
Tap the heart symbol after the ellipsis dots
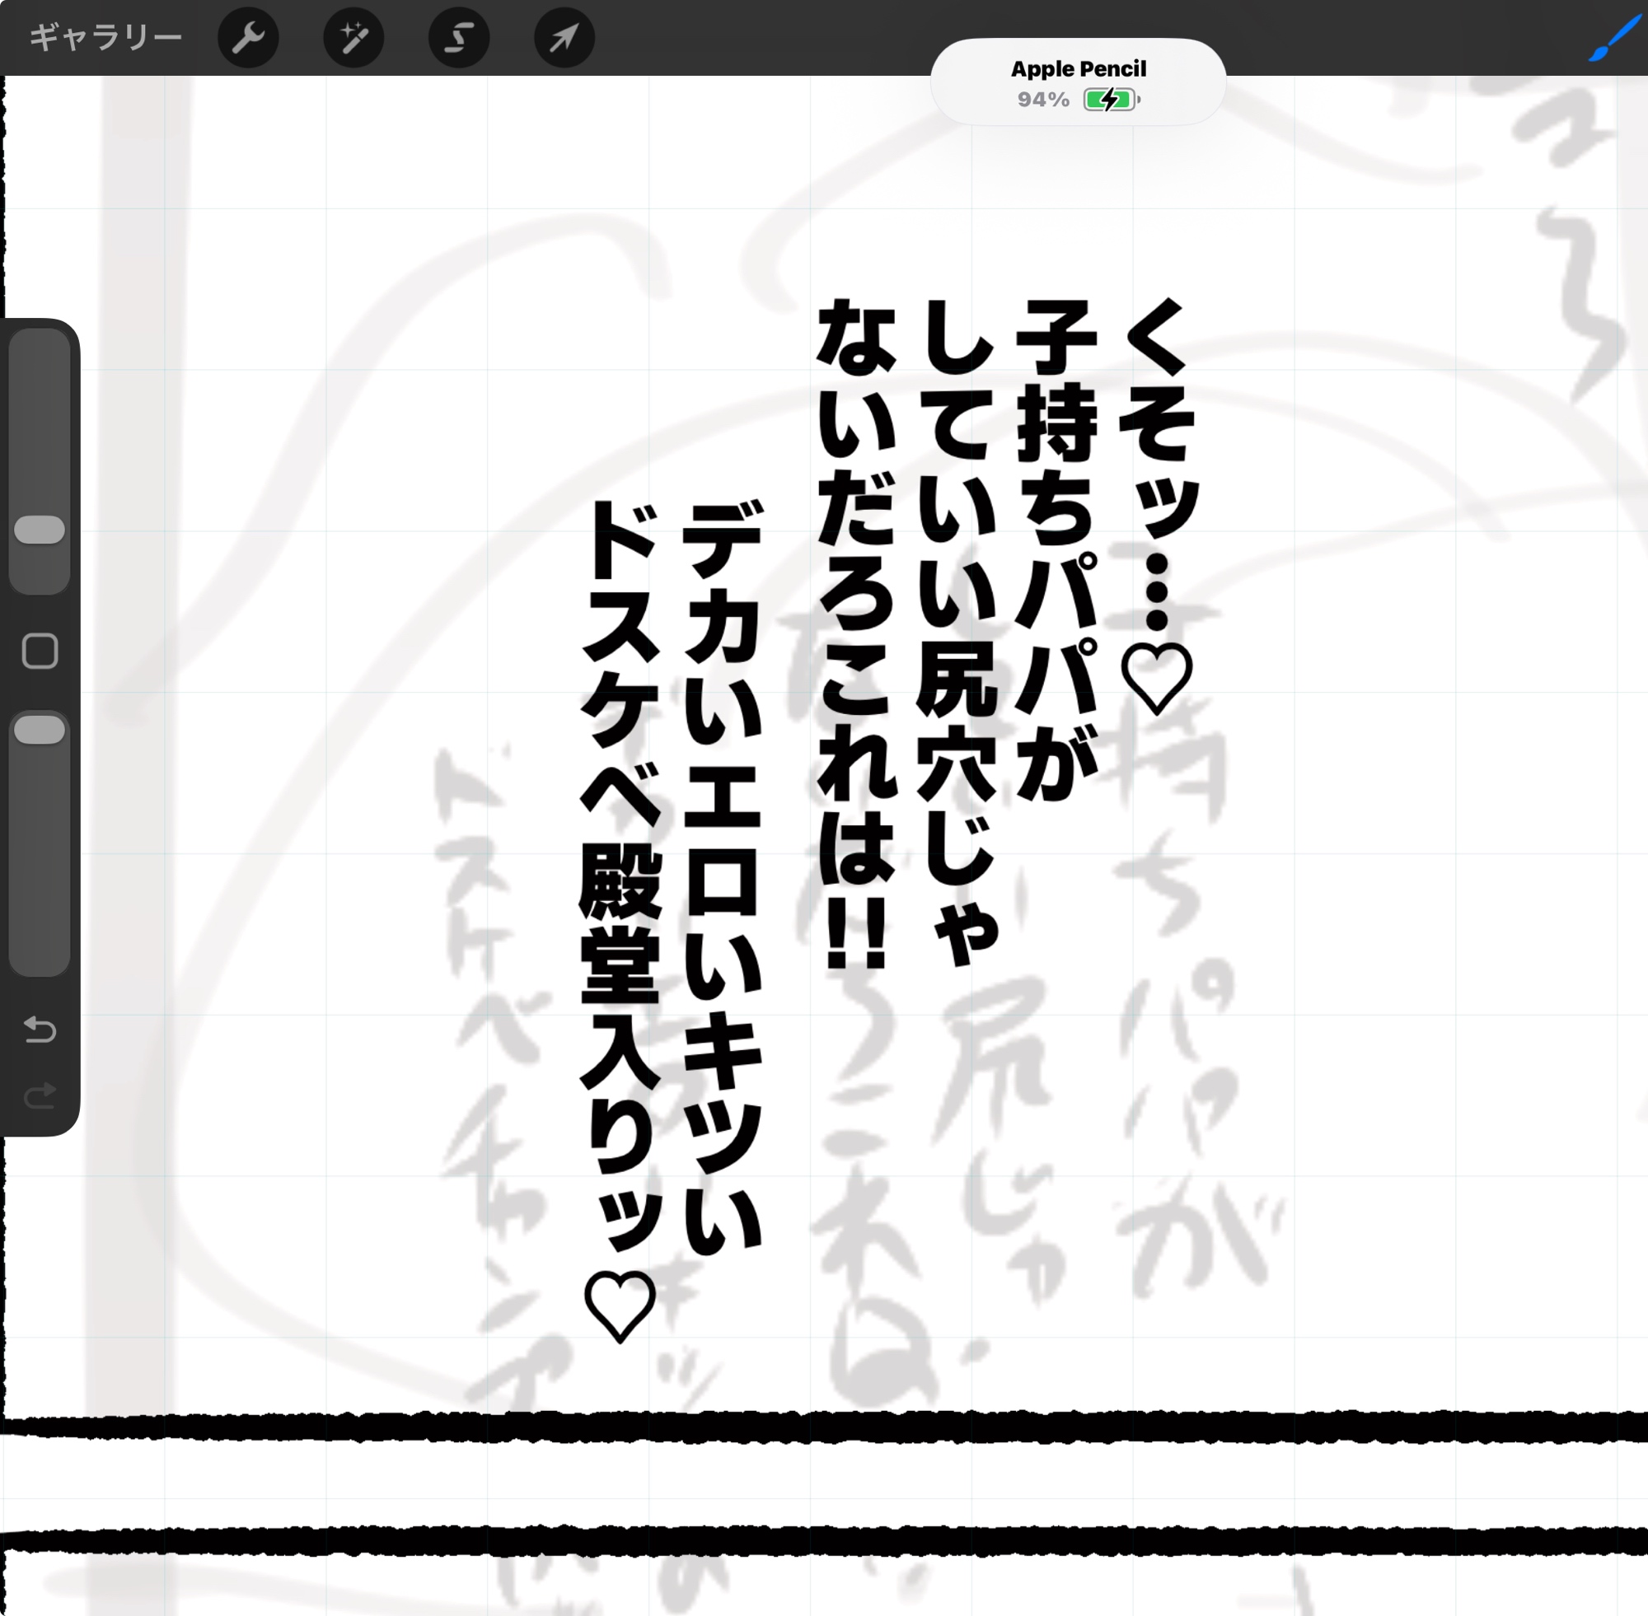(x=1156, y=679)
